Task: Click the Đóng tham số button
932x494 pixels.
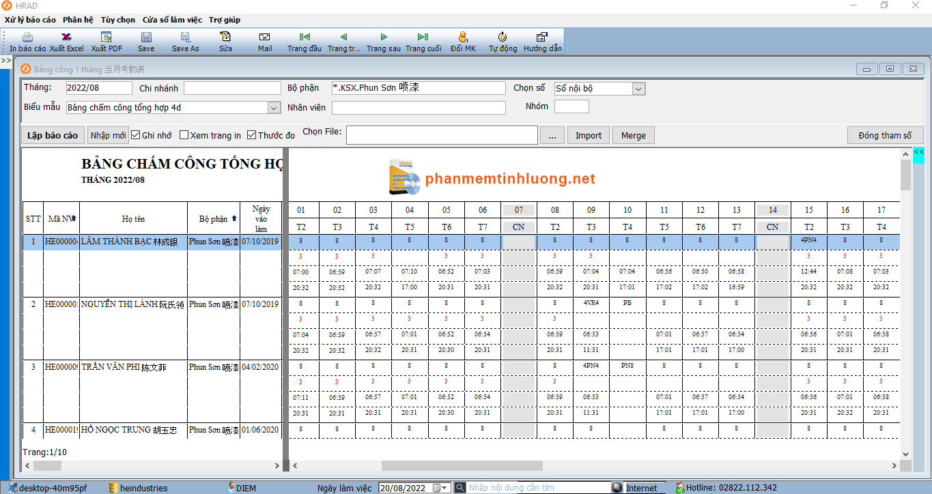Action: coord(885,135)
